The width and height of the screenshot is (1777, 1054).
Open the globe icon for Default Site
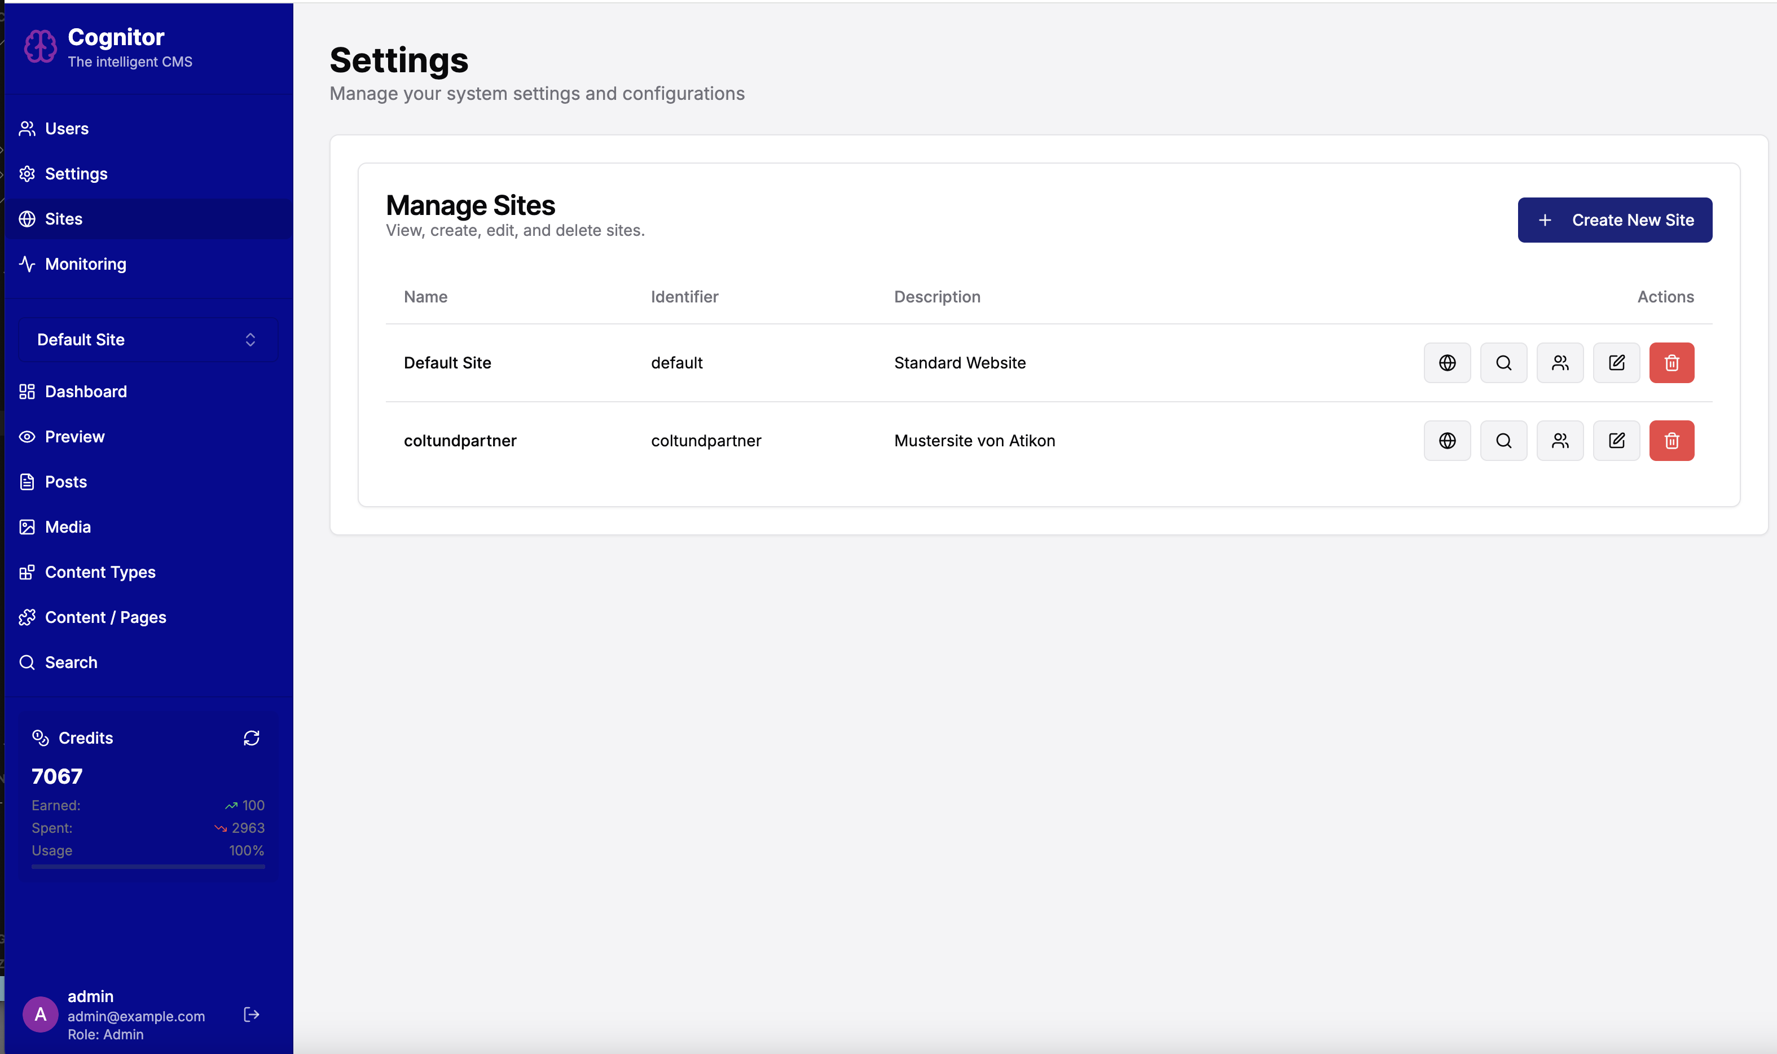coord(1447,362)
